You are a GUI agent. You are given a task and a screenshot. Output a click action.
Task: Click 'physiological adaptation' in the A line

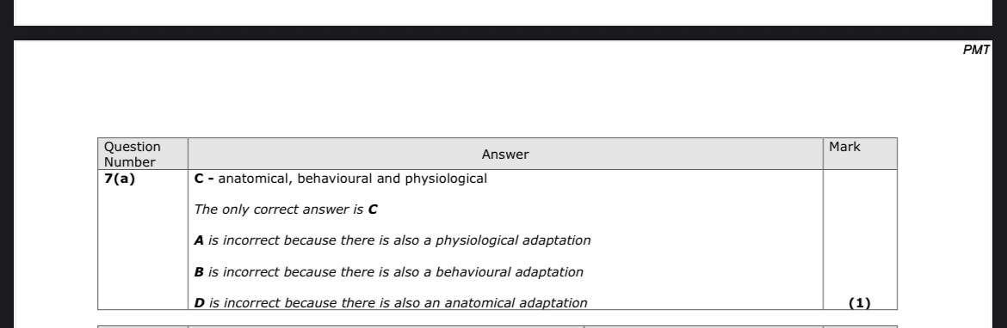coord(513,241)
